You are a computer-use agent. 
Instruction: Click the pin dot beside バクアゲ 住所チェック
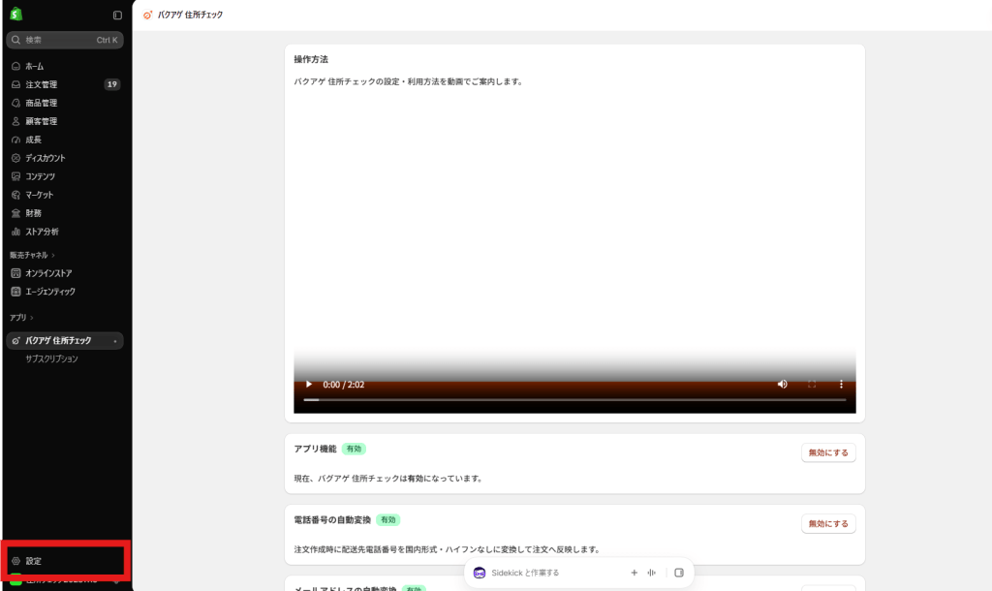point(115,341)
